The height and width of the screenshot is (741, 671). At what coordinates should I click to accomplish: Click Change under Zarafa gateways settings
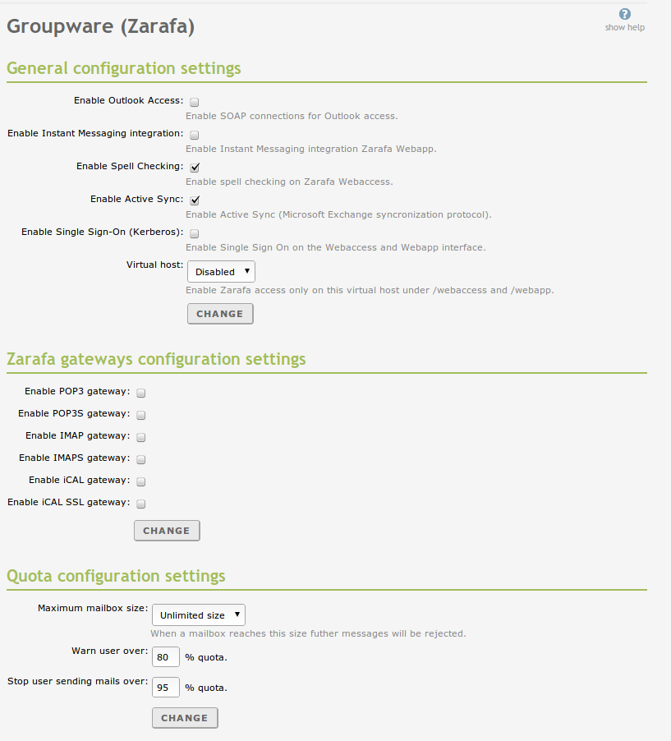coord(167,531)
